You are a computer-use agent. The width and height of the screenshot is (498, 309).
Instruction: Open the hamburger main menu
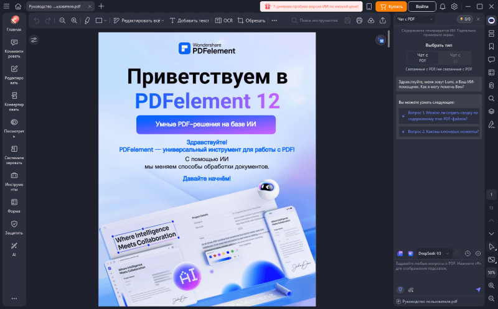click(x=6, y=6)
